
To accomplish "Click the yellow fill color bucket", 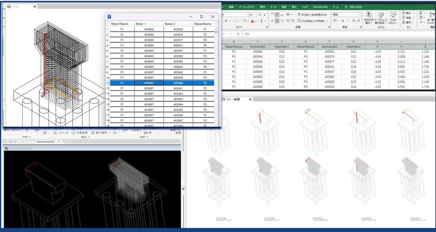I will click(x=244, y=21).
